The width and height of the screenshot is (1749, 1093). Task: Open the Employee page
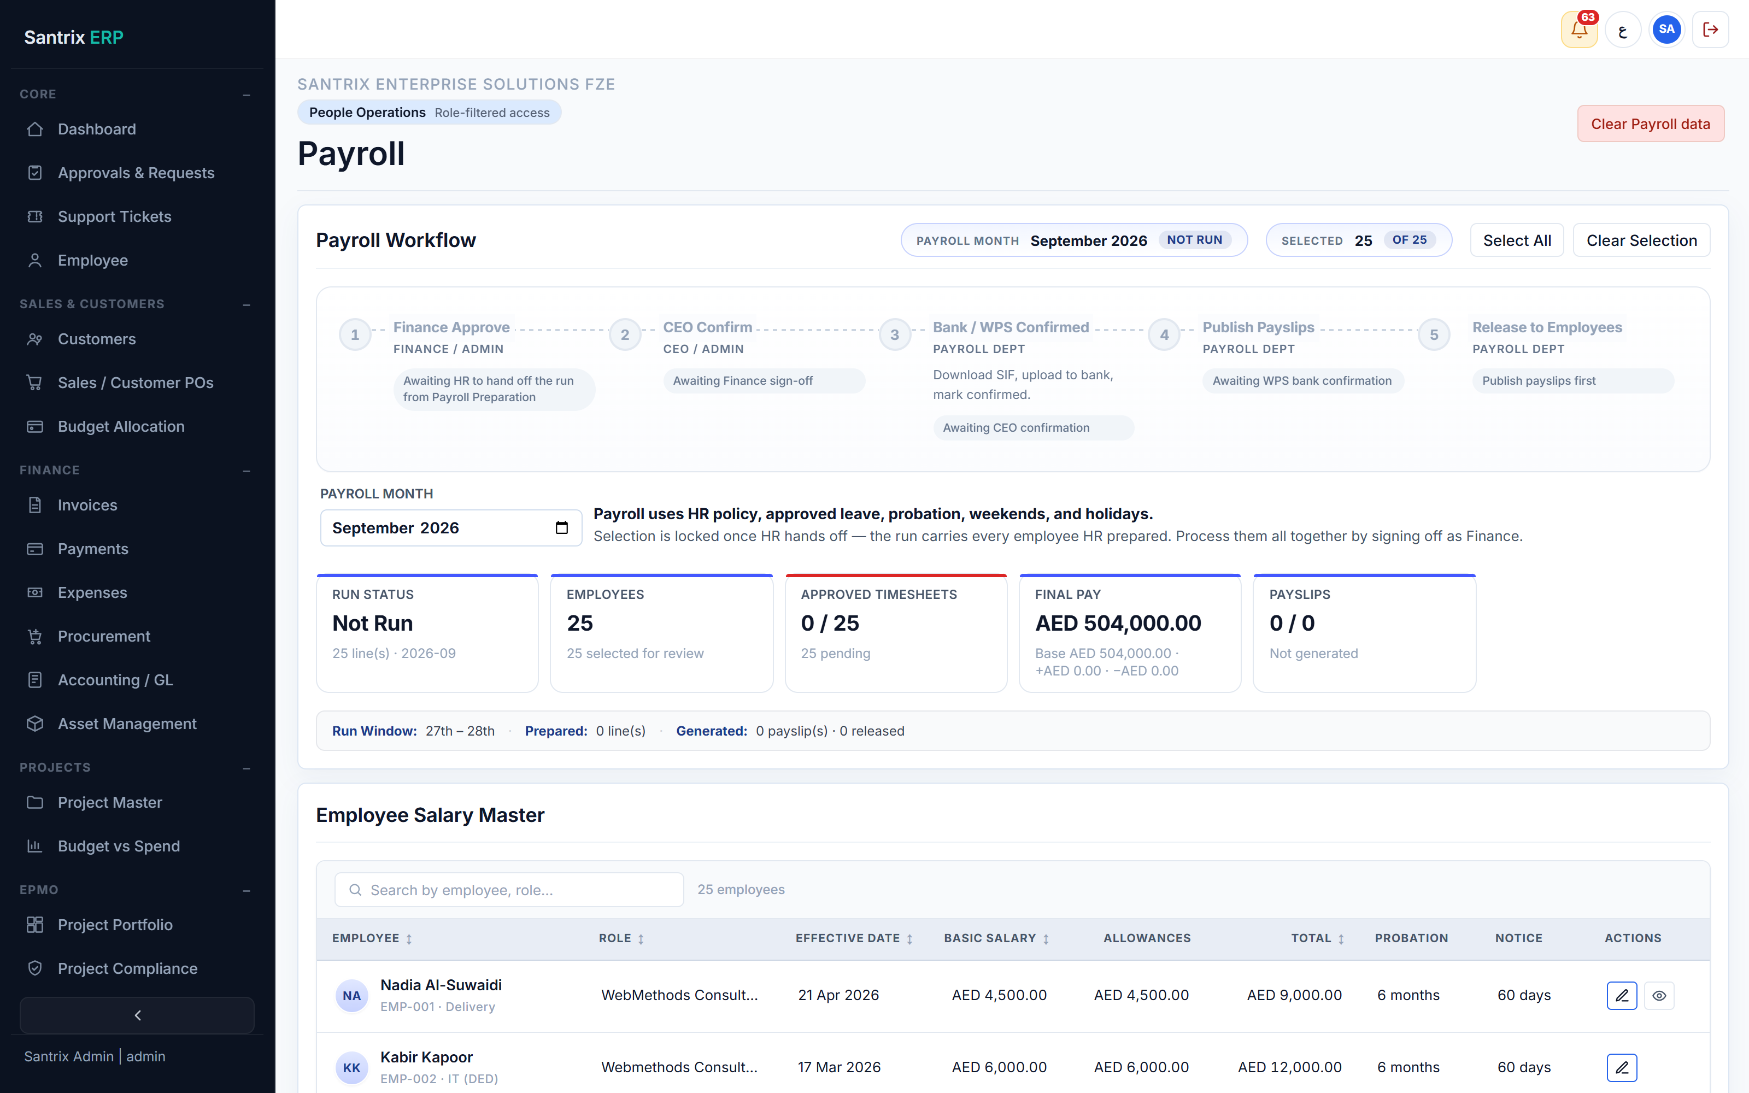[x=137, y=260]
